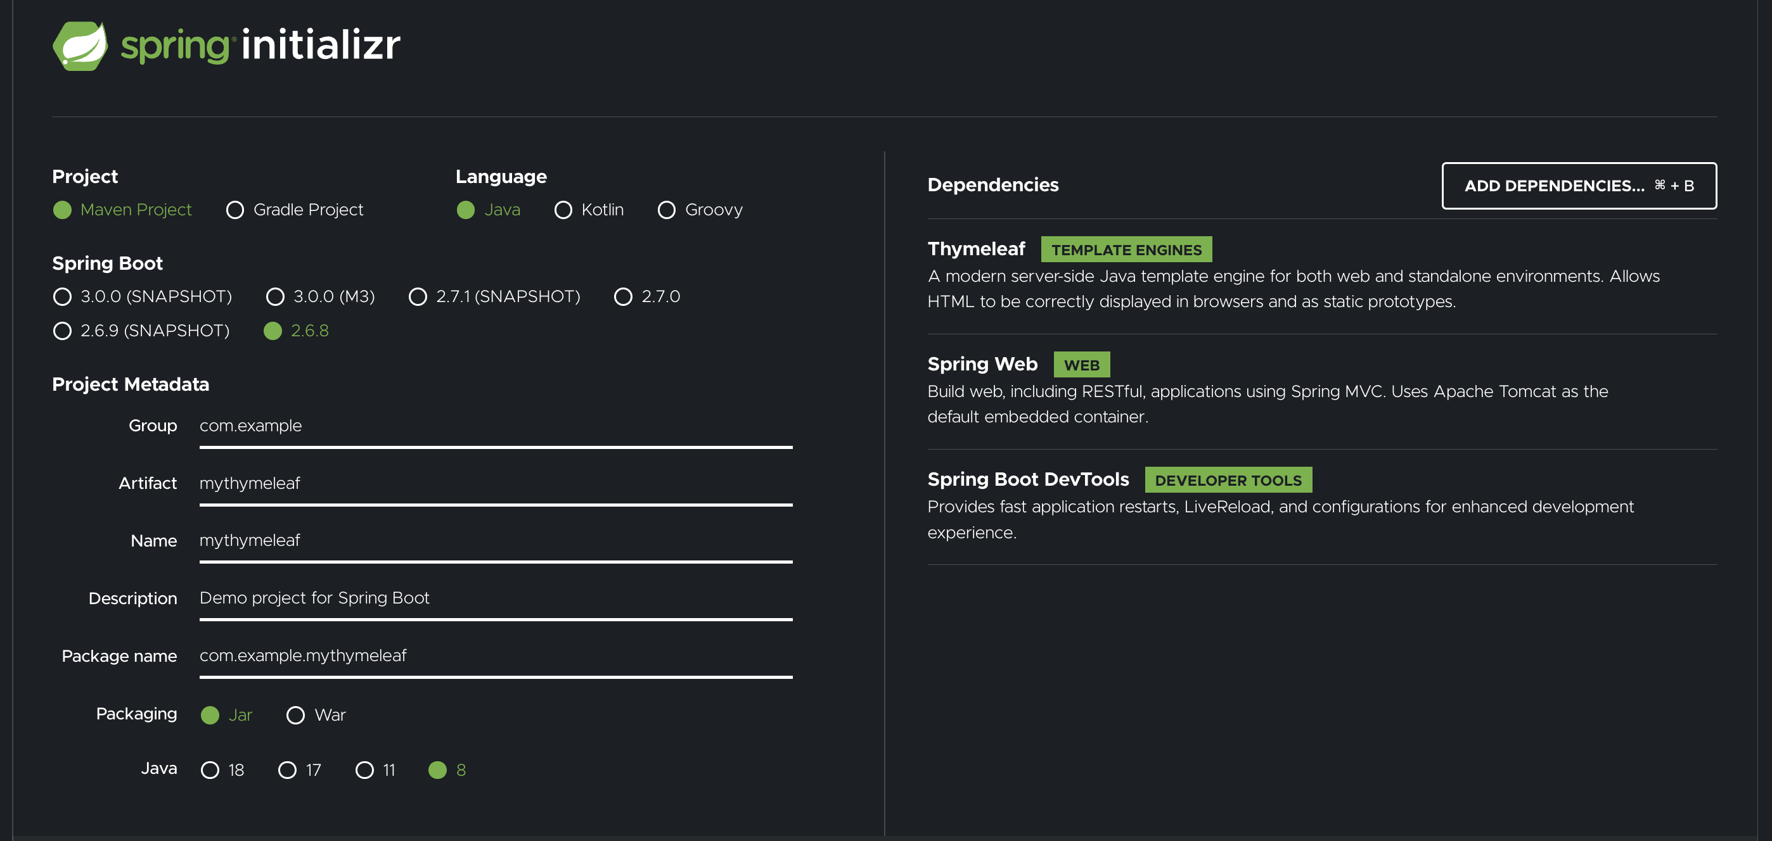The width and height of the screenshot is (1772, 841).
Task: Pick Spring Boot 3.0.0 (SNAPSHOT) version
Action: 63,297
